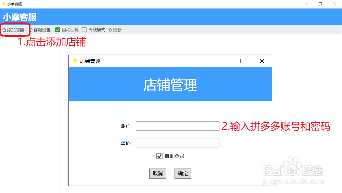Click the 账户 input field

177,126
